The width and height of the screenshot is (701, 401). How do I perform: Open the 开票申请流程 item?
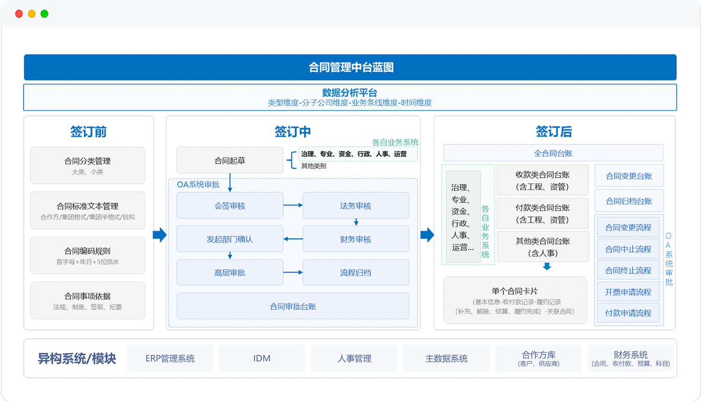tap(629, 292)
